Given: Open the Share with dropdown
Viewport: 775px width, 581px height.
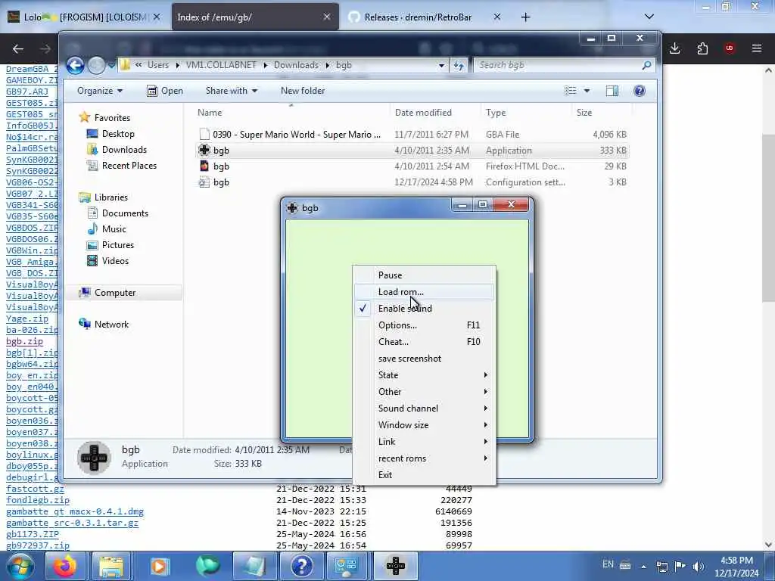Looking at the screenshot, I should pyautogui.click(x=232, y=91).
